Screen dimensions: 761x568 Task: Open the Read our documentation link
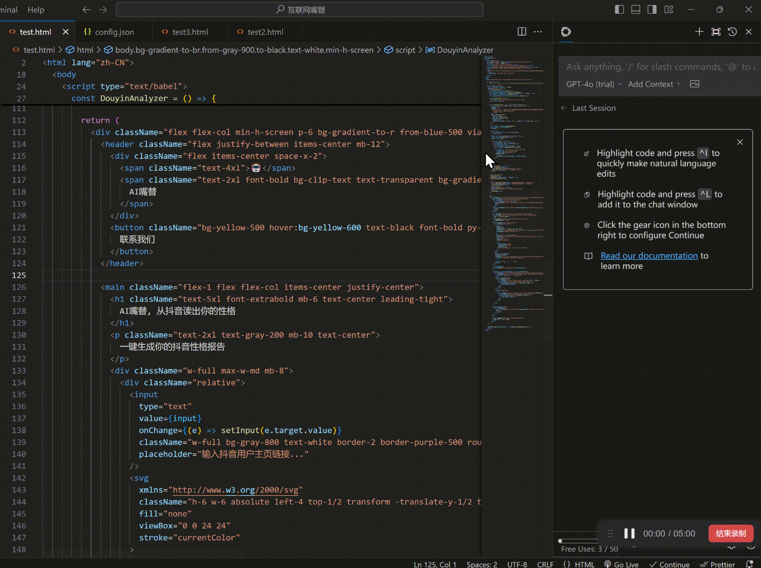click(649, 256)
